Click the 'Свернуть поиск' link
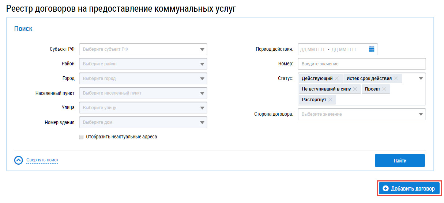This screenshot has width=444, height=203. (42, 160)
